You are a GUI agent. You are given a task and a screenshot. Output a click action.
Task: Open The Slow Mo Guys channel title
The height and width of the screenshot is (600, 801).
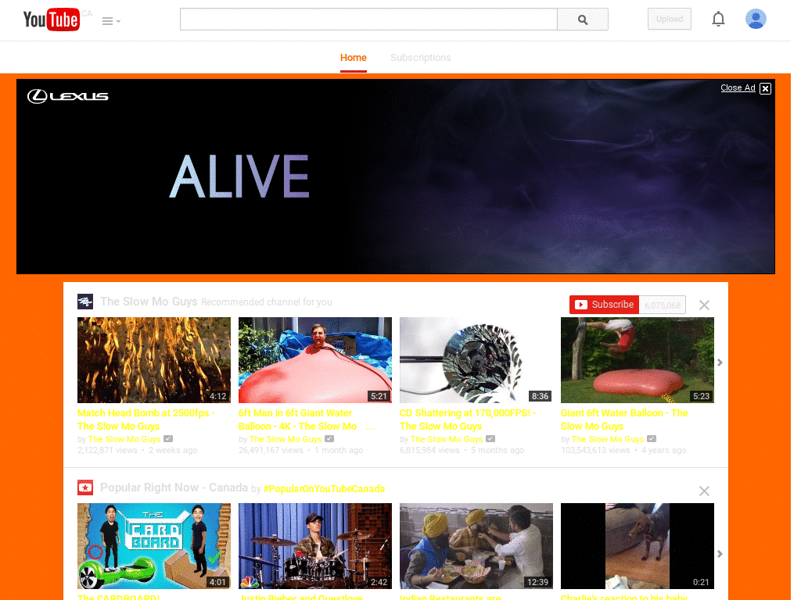(x=149, y=302)
